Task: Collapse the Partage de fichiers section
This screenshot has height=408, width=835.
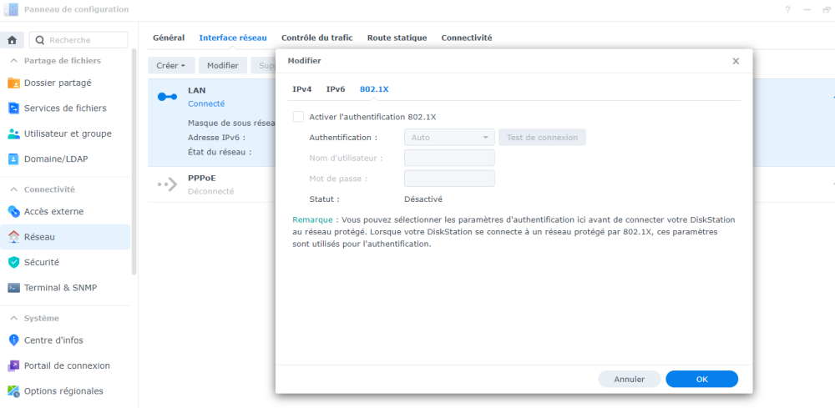Action: point(13,61)
